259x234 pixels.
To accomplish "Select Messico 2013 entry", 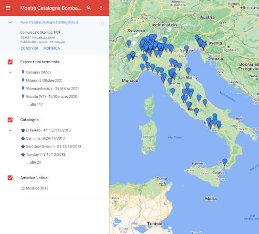I will (x=37, y=188).
